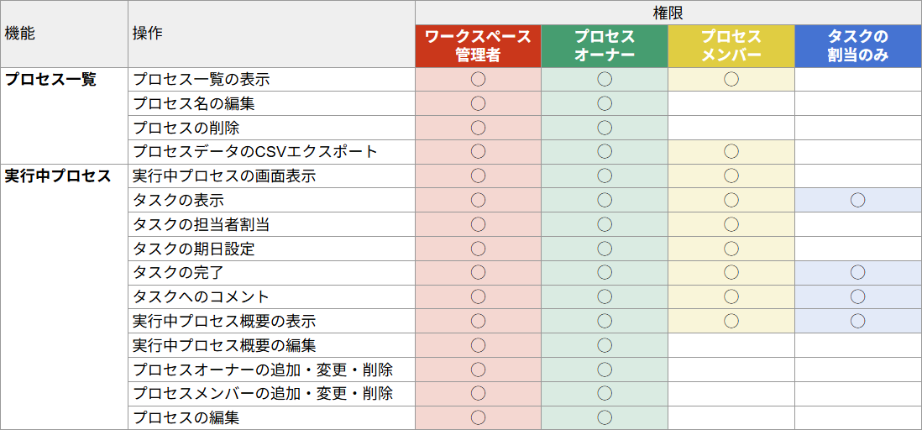
Task: Click the empty プロセス名の編集 cell under プロセスメンバー
Action: (731, 104)
